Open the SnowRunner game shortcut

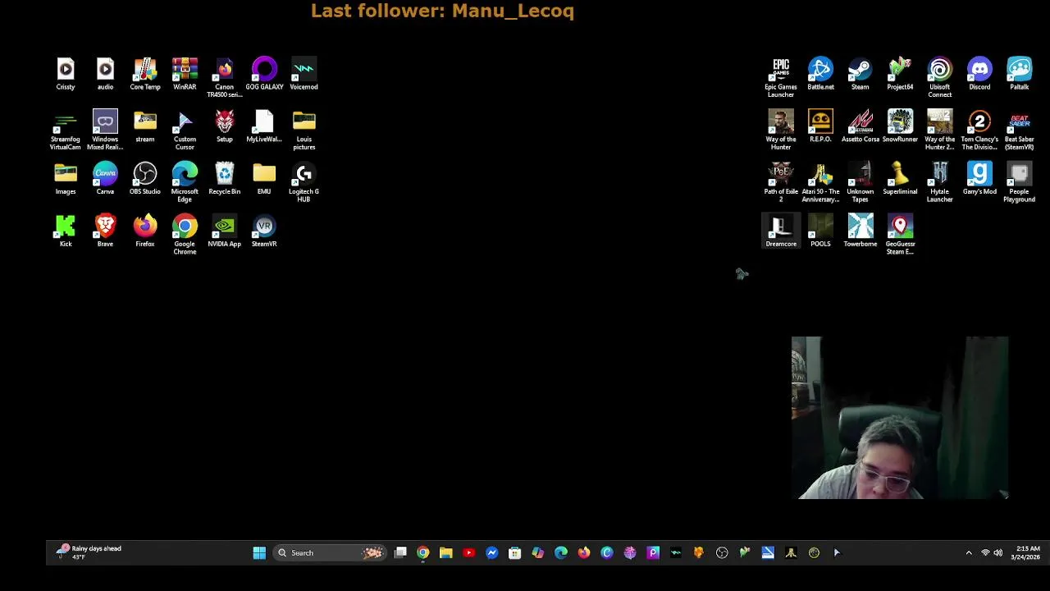click(x=900, y=126)
